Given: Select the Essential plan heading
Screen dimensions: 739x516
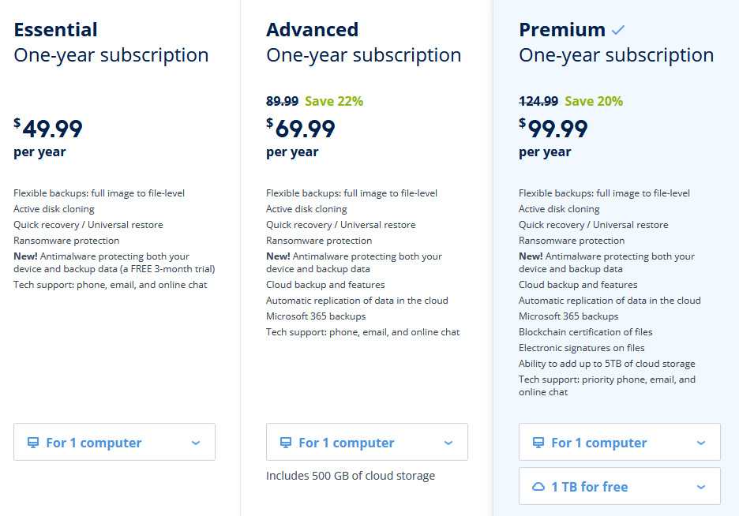Looking at the screenshot, I should [x=55, y=30].
